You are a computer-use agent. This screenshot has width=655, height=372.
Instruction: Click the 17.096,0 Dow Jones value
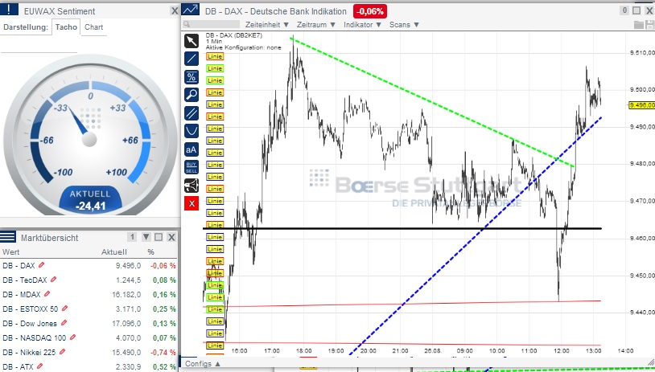tap(126, 323)
